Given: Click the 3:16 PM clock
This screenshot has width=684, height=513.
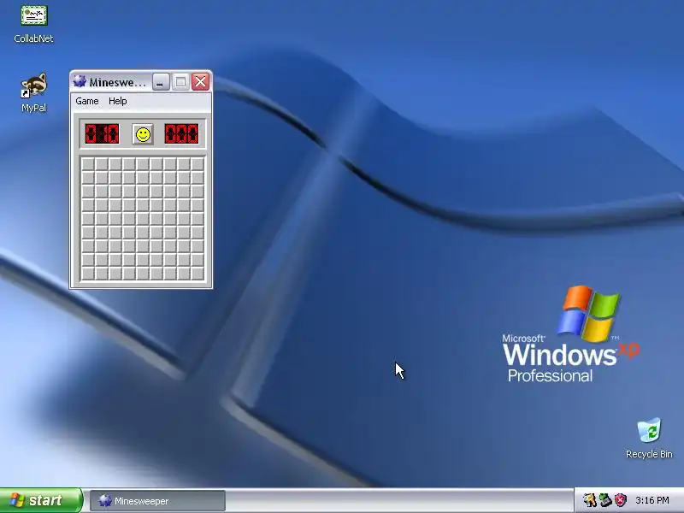Looking at the screenshot, I should pos(652,500).
